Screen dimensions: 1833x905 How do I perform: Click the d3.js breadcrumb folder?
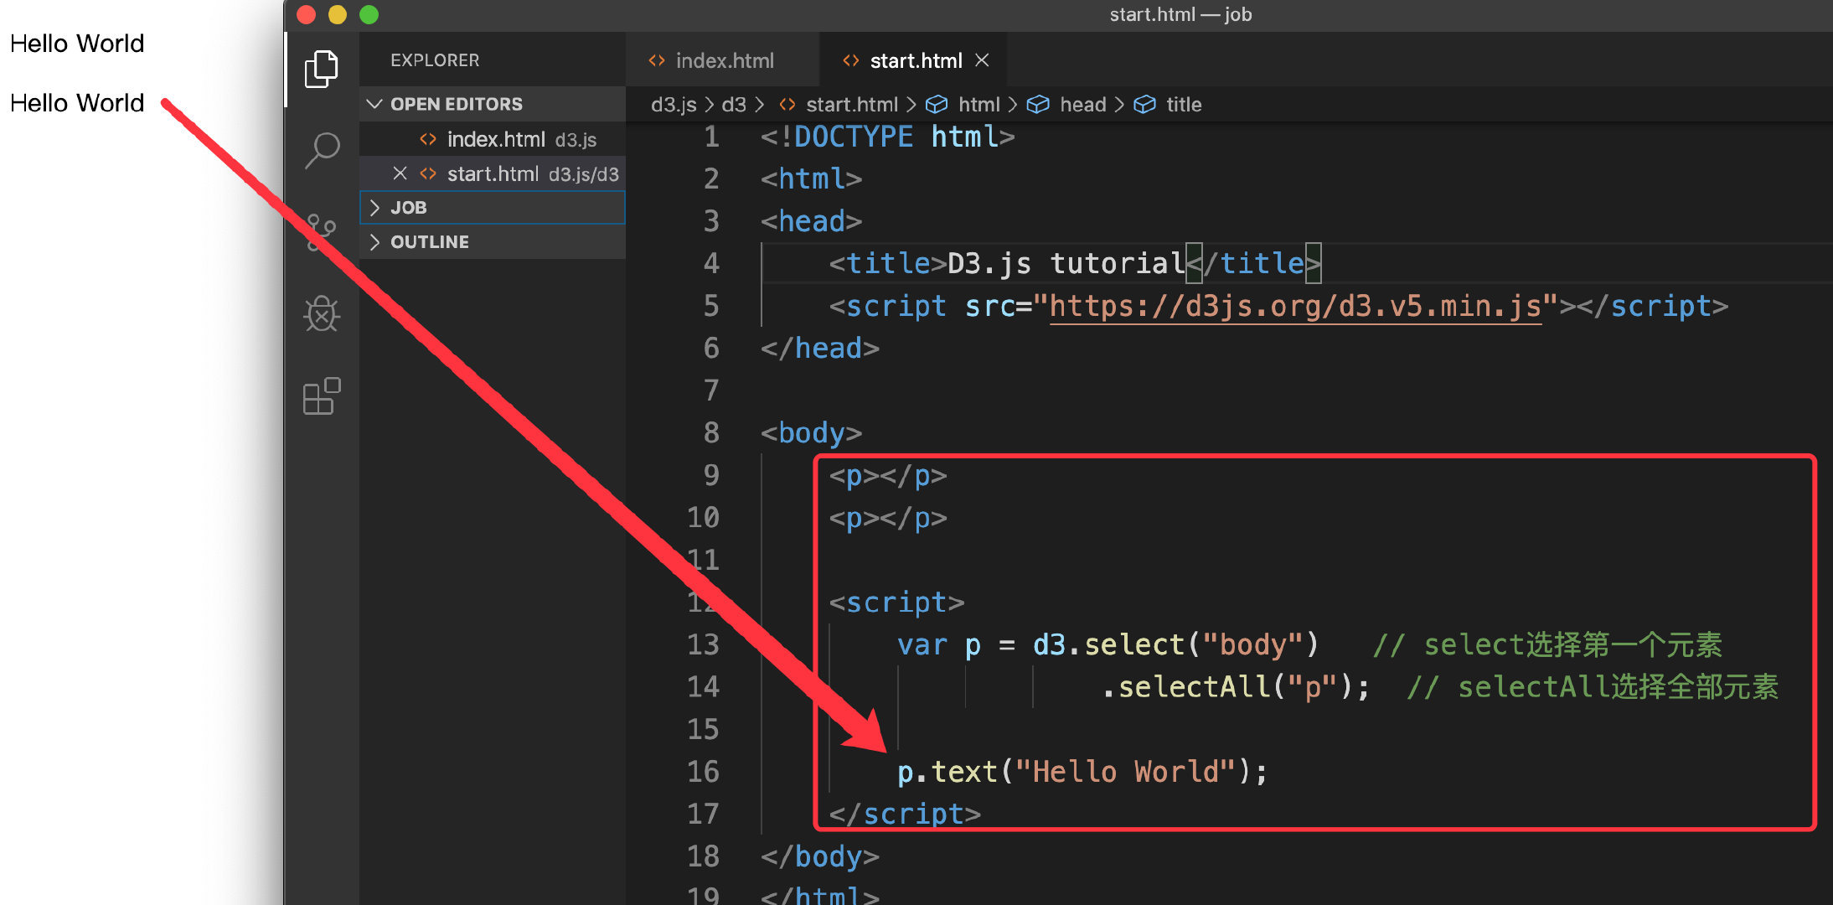(673, 105)
